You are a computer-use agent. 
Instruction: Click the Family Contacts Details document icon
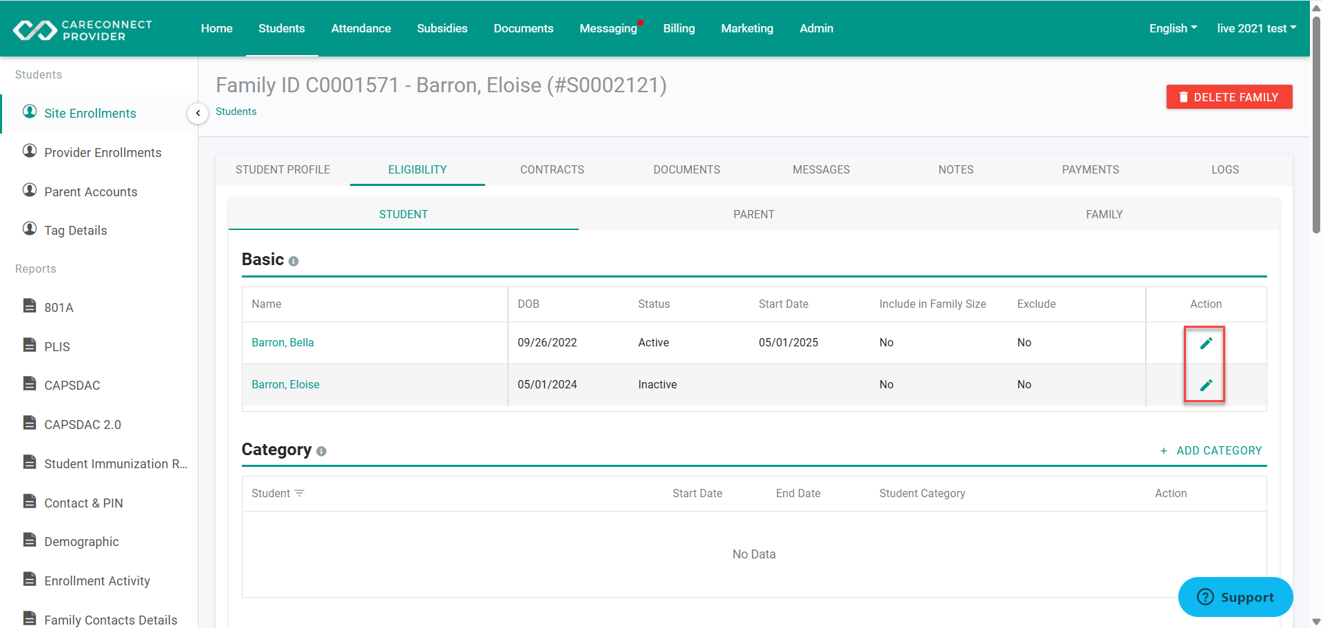coord(30,618)
